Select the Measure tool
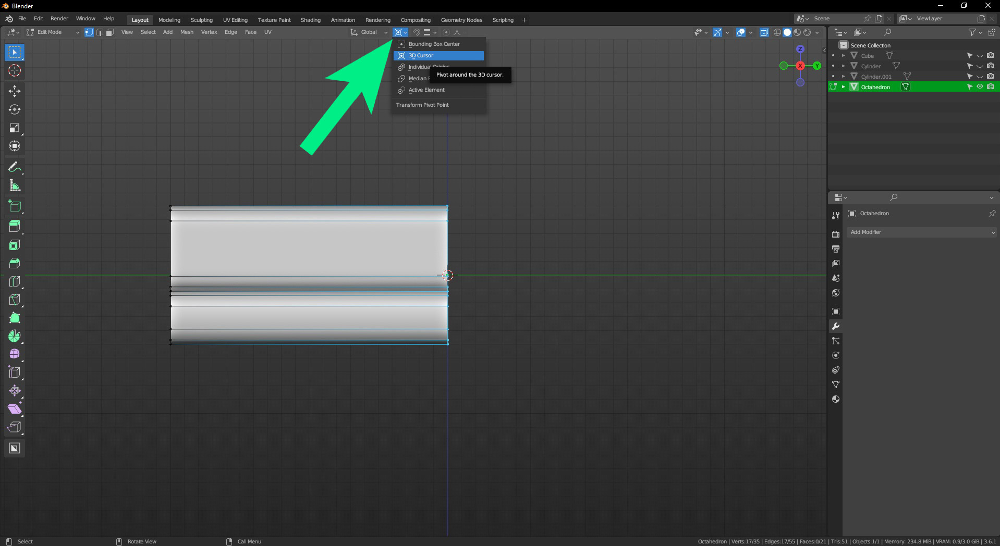 15,185
